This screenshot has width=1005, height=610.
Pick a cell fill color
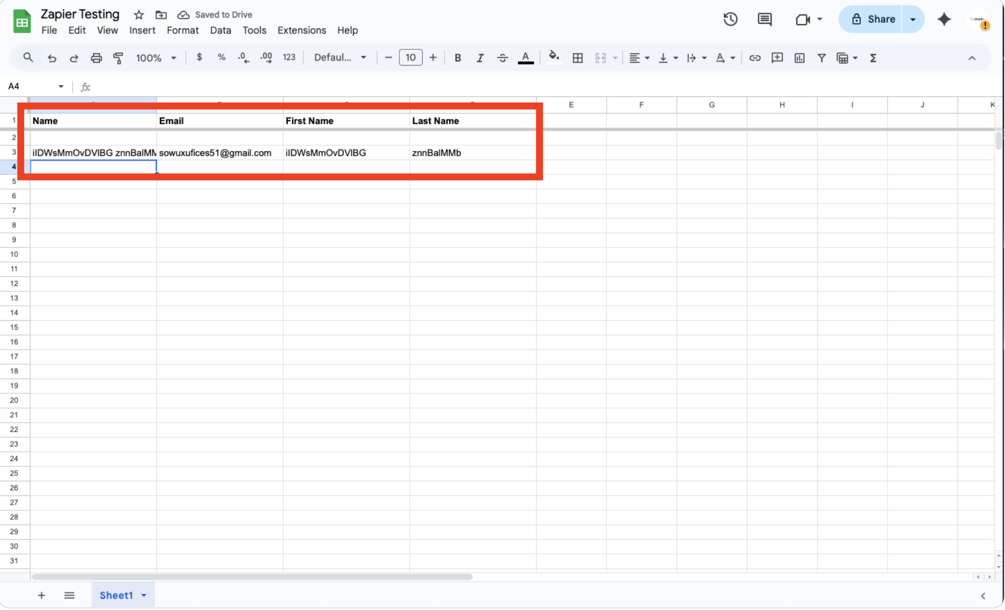click(553, 58)
